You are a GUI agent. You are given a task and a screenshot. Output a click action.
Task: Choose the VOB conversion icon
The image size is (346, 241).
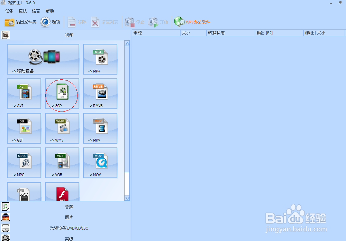tap(62, 163)
